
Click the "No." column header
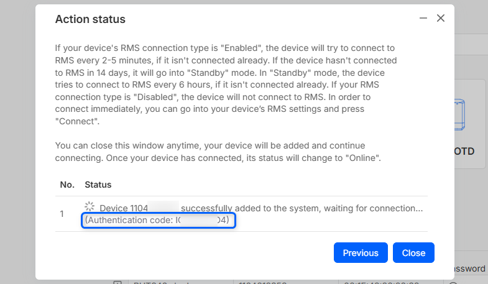pyautogui.click(x=67, y=185)
